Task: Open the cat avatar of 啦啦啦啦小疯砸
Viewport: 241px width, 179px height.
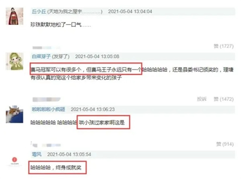Action: (x=14, y=114)
